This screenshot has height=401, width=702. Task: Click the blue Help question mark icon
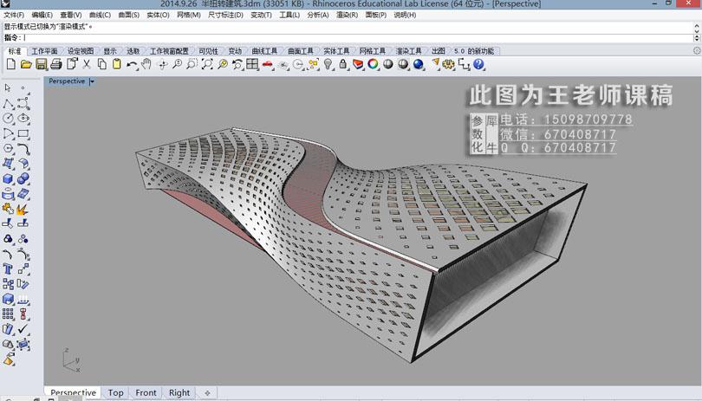(478, 64)
